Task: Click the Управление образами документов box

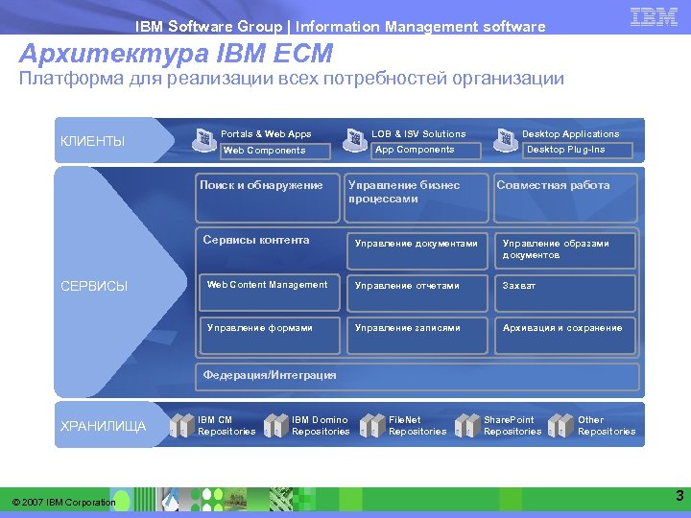Action: [565, 251]
